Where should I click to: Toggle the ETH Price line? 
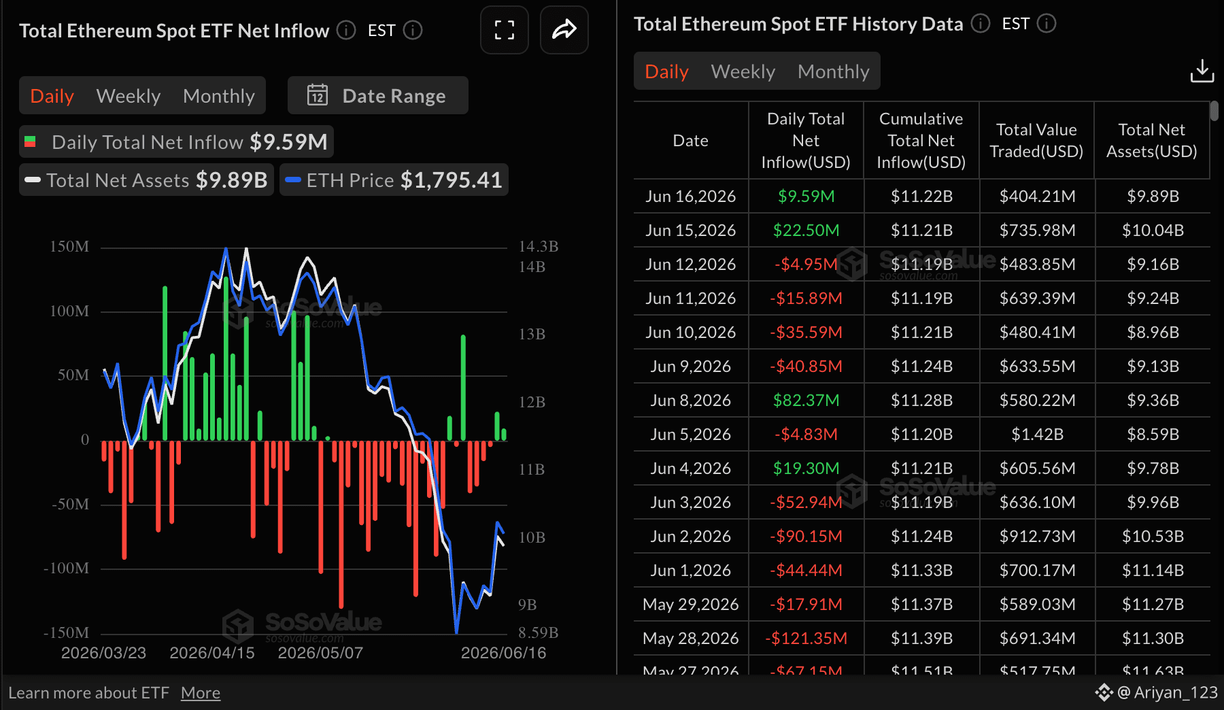(x=394, y=180)
